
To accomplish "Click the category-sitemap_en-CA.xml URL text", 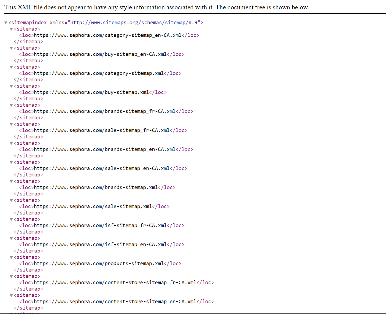I will click(x=108, y=35).
